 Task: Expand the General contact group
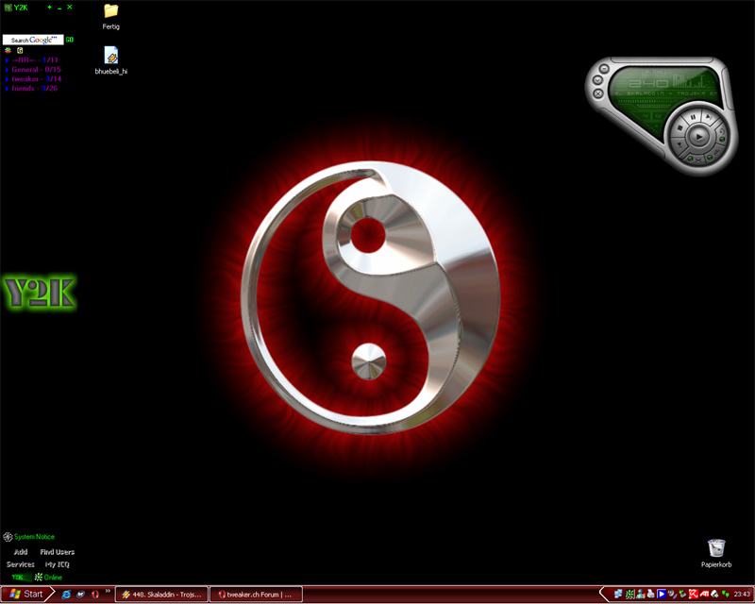click(7, 69)
